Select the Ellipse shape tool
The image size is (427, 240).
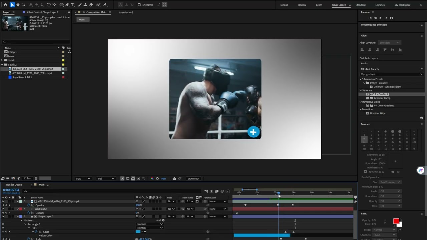(62, 5)
